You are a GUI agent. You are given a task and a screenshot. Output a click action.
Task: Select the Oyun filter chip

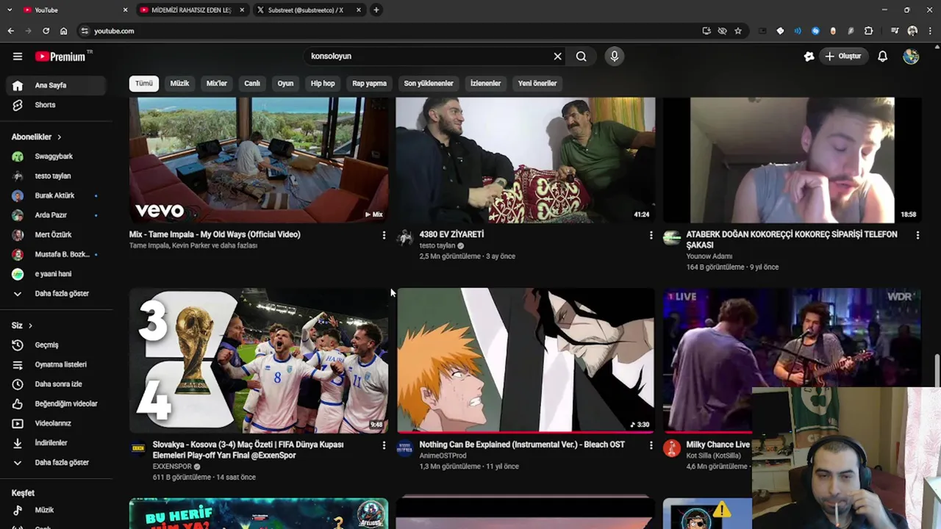point(285,83)
